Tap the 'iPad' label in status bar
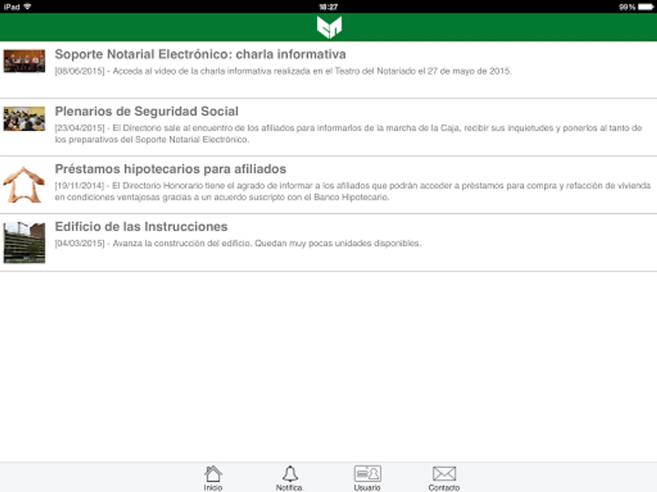This screenshot has width=657, height=492. click(11, 7)
